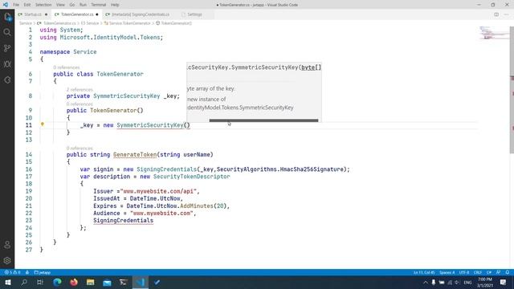Open the Help menu

tap(115, 5)
